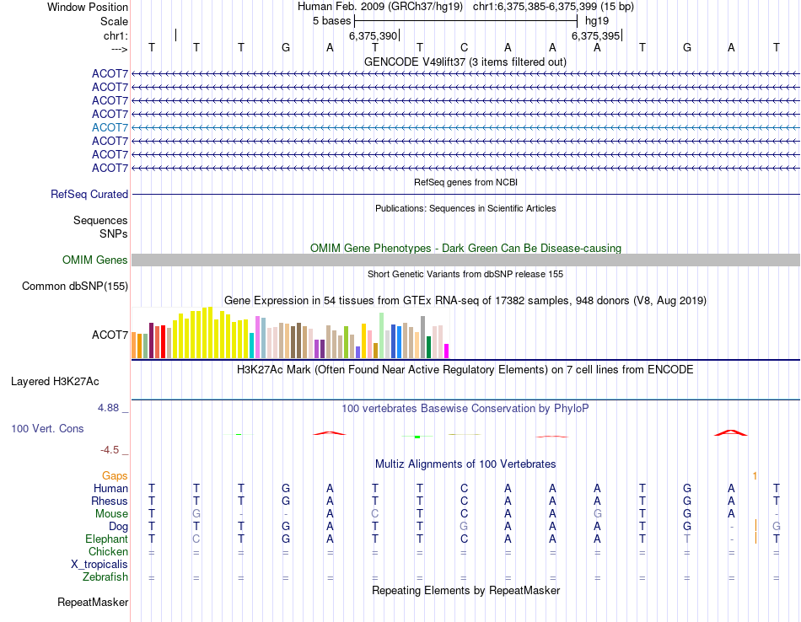The image size is (801, 622).
Task: Click the Human Feb. 2009 (GRCh37/hg19) title
Action: pos(380,7)
